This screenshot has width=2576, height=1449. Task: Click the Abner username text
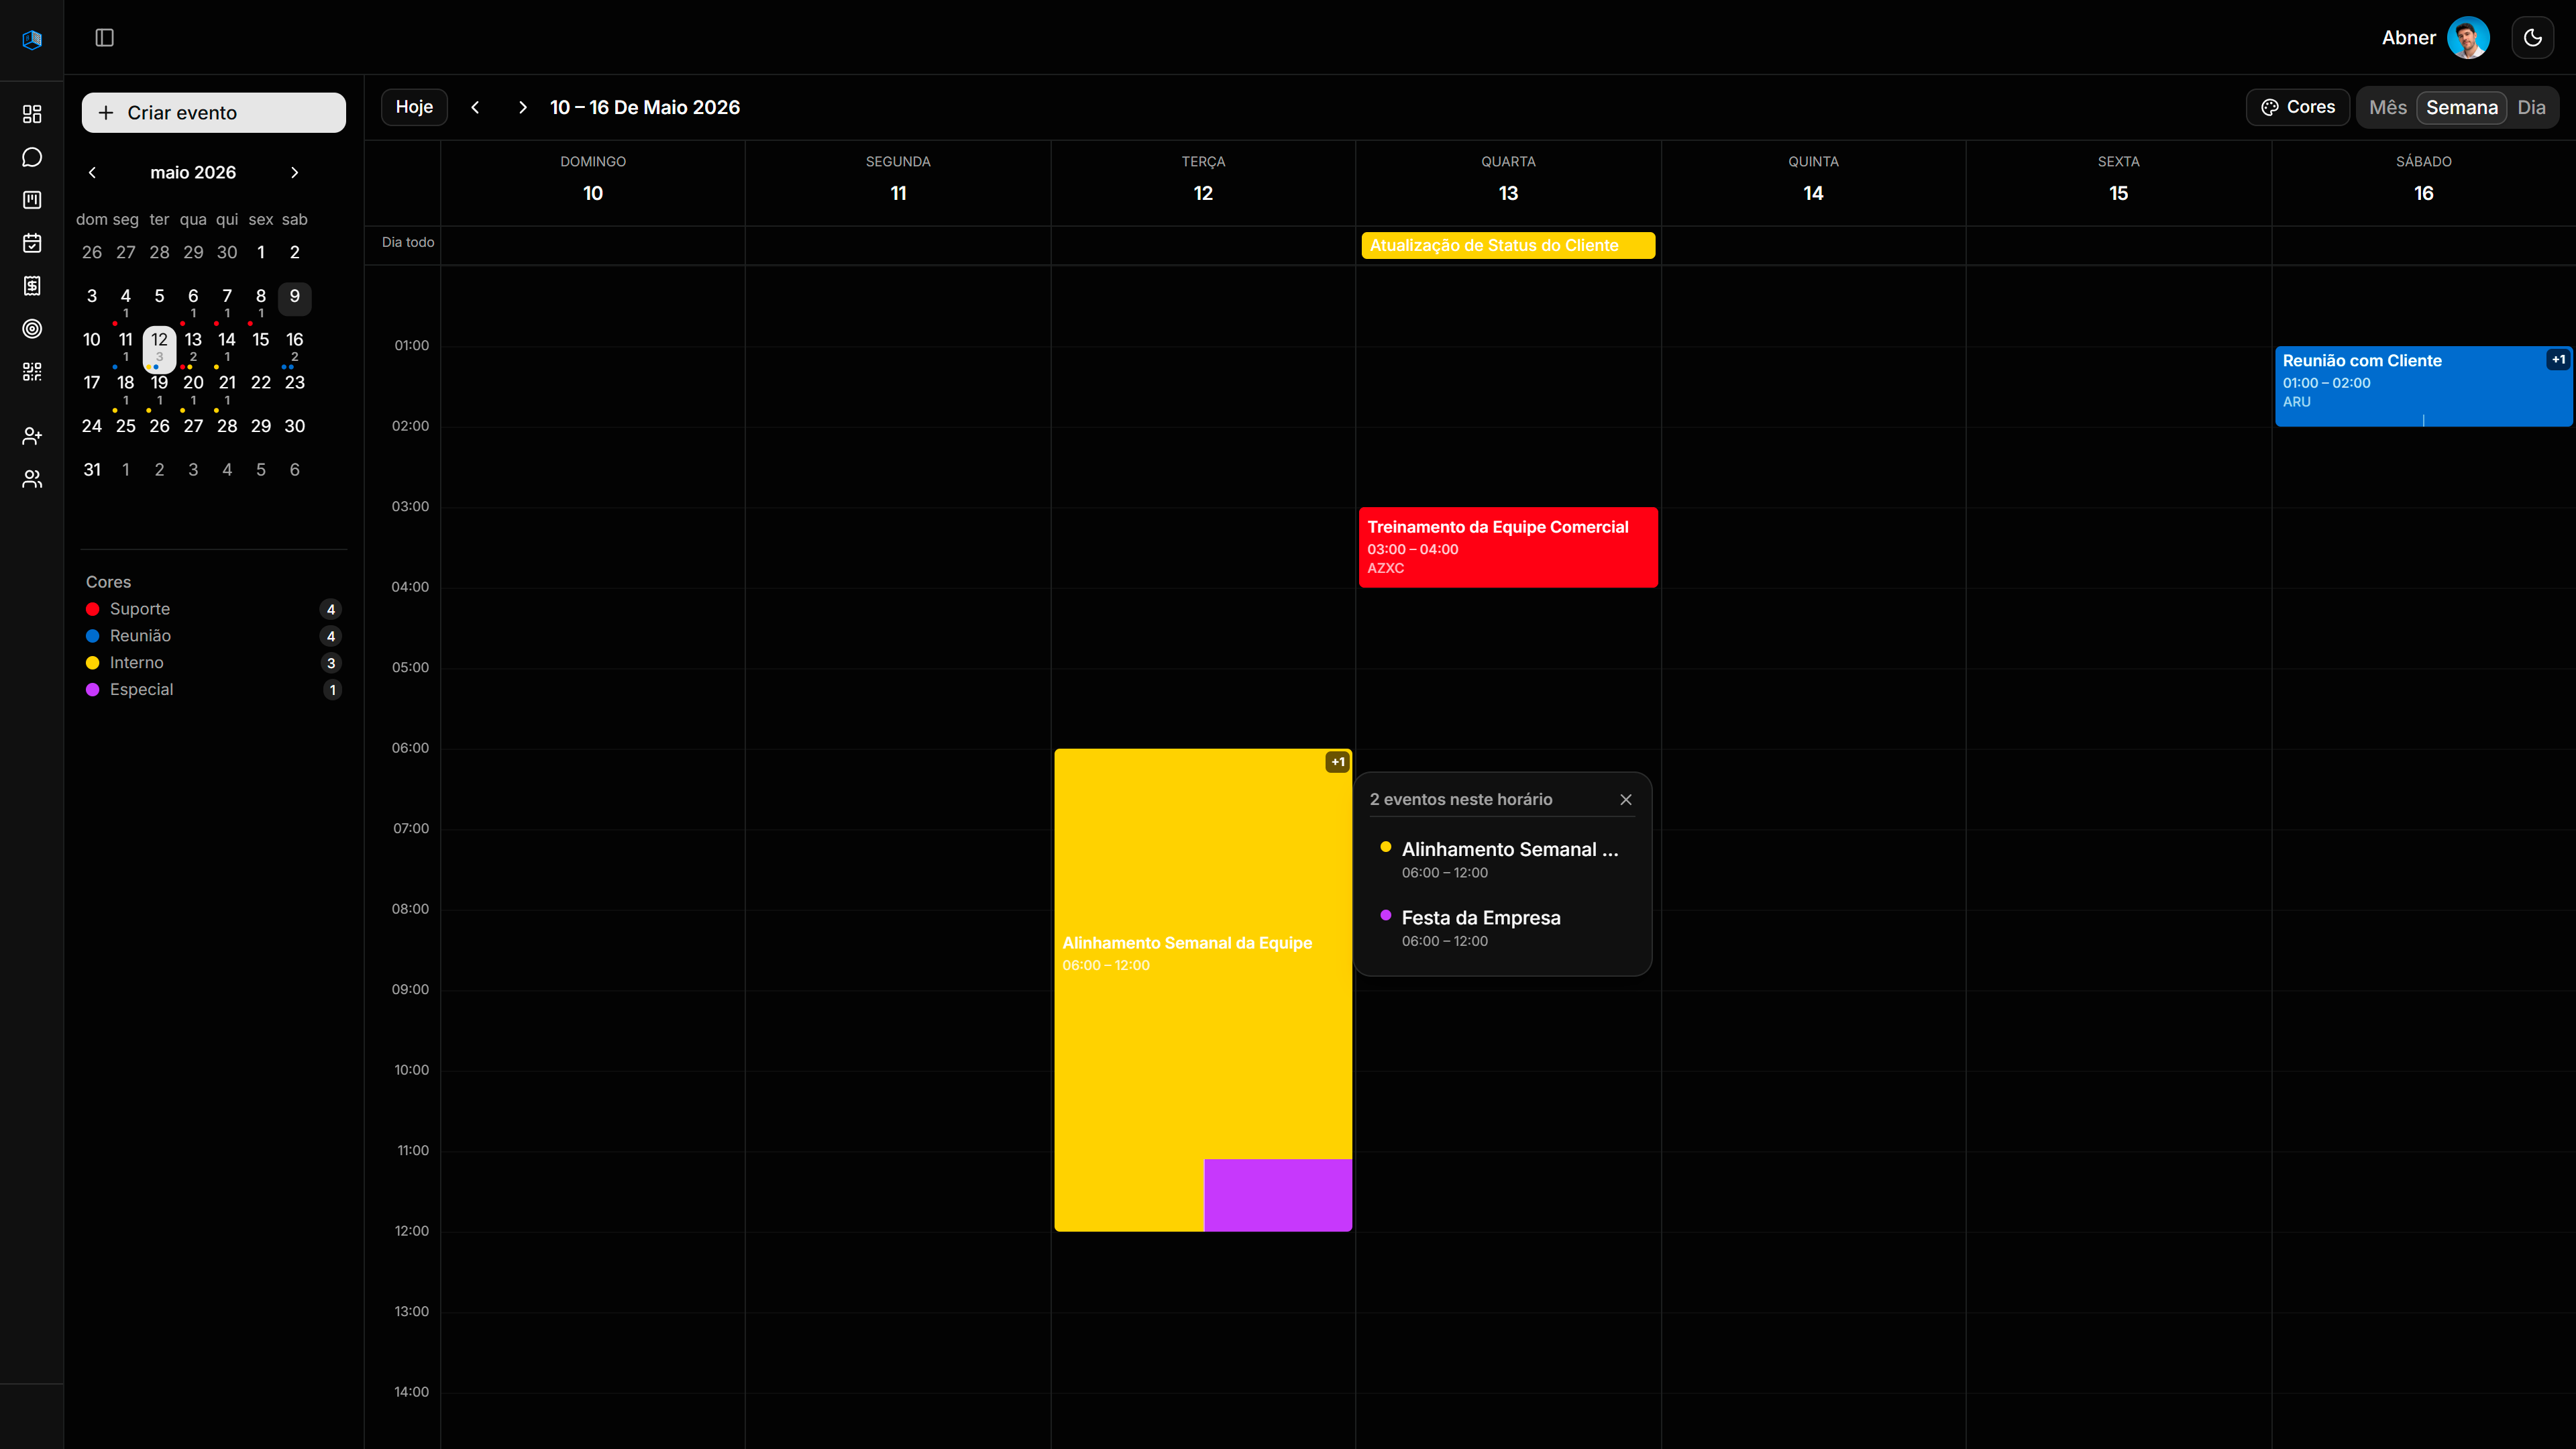point(2408,38)
